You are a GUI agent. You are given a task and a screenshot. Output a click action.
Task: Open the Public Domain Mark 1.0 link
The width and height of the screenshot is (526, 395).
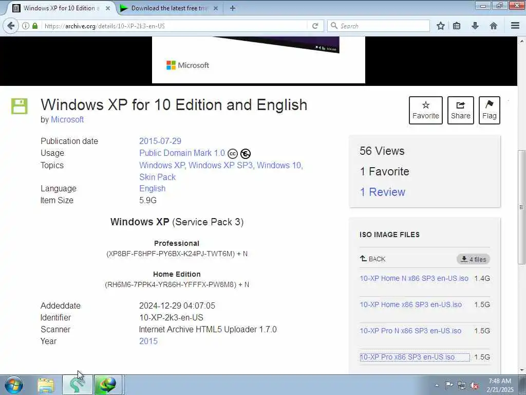click(182, 153)
